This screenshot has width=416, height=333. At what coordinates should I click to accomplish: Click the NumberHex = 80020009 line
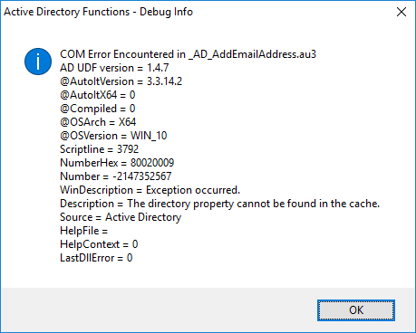click(117, 163)
